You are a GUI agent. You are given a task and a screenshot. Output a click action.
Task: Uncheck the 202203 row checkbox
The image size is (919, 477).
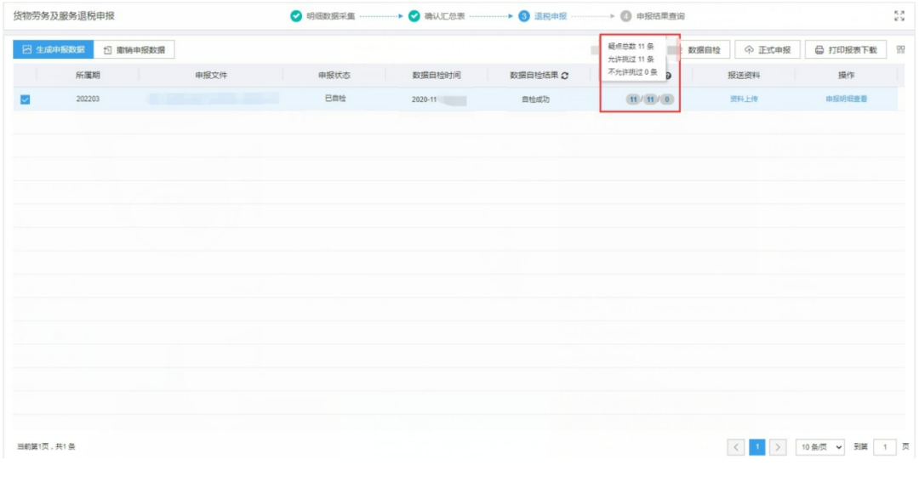tap(25, 99)
